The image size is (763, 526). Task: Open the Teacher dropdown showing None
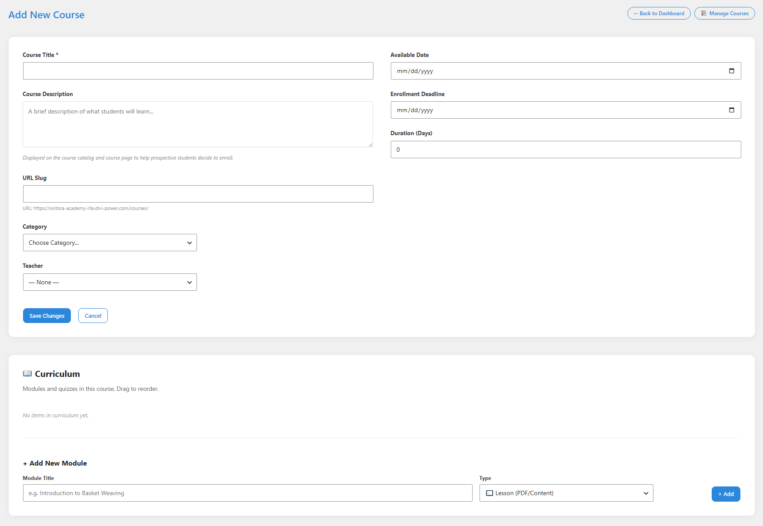pos(110,282)
